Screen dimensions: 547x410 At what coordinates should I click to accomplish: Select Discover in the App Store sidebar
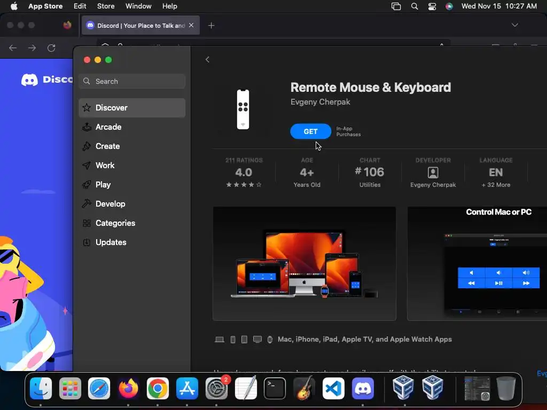pyautogui.click(x=132, y=108)
